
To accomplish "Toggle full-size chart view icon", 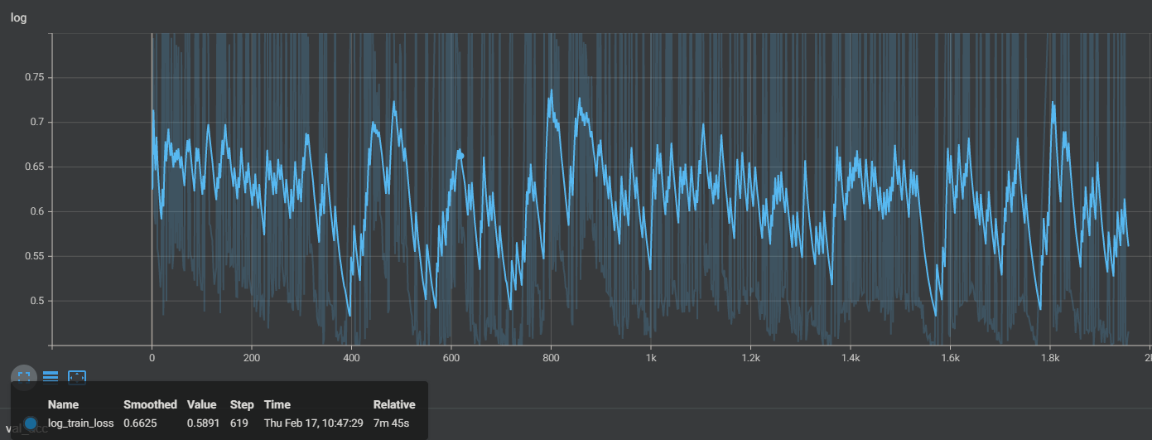I will pyautogui.click(x=24, y=377).
